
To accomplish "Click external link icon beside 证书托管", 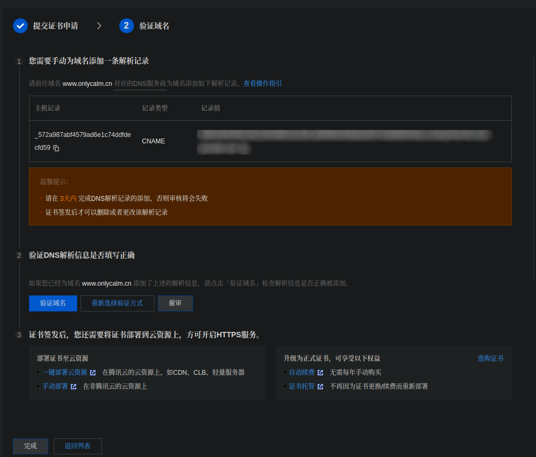I will (320, 387).
